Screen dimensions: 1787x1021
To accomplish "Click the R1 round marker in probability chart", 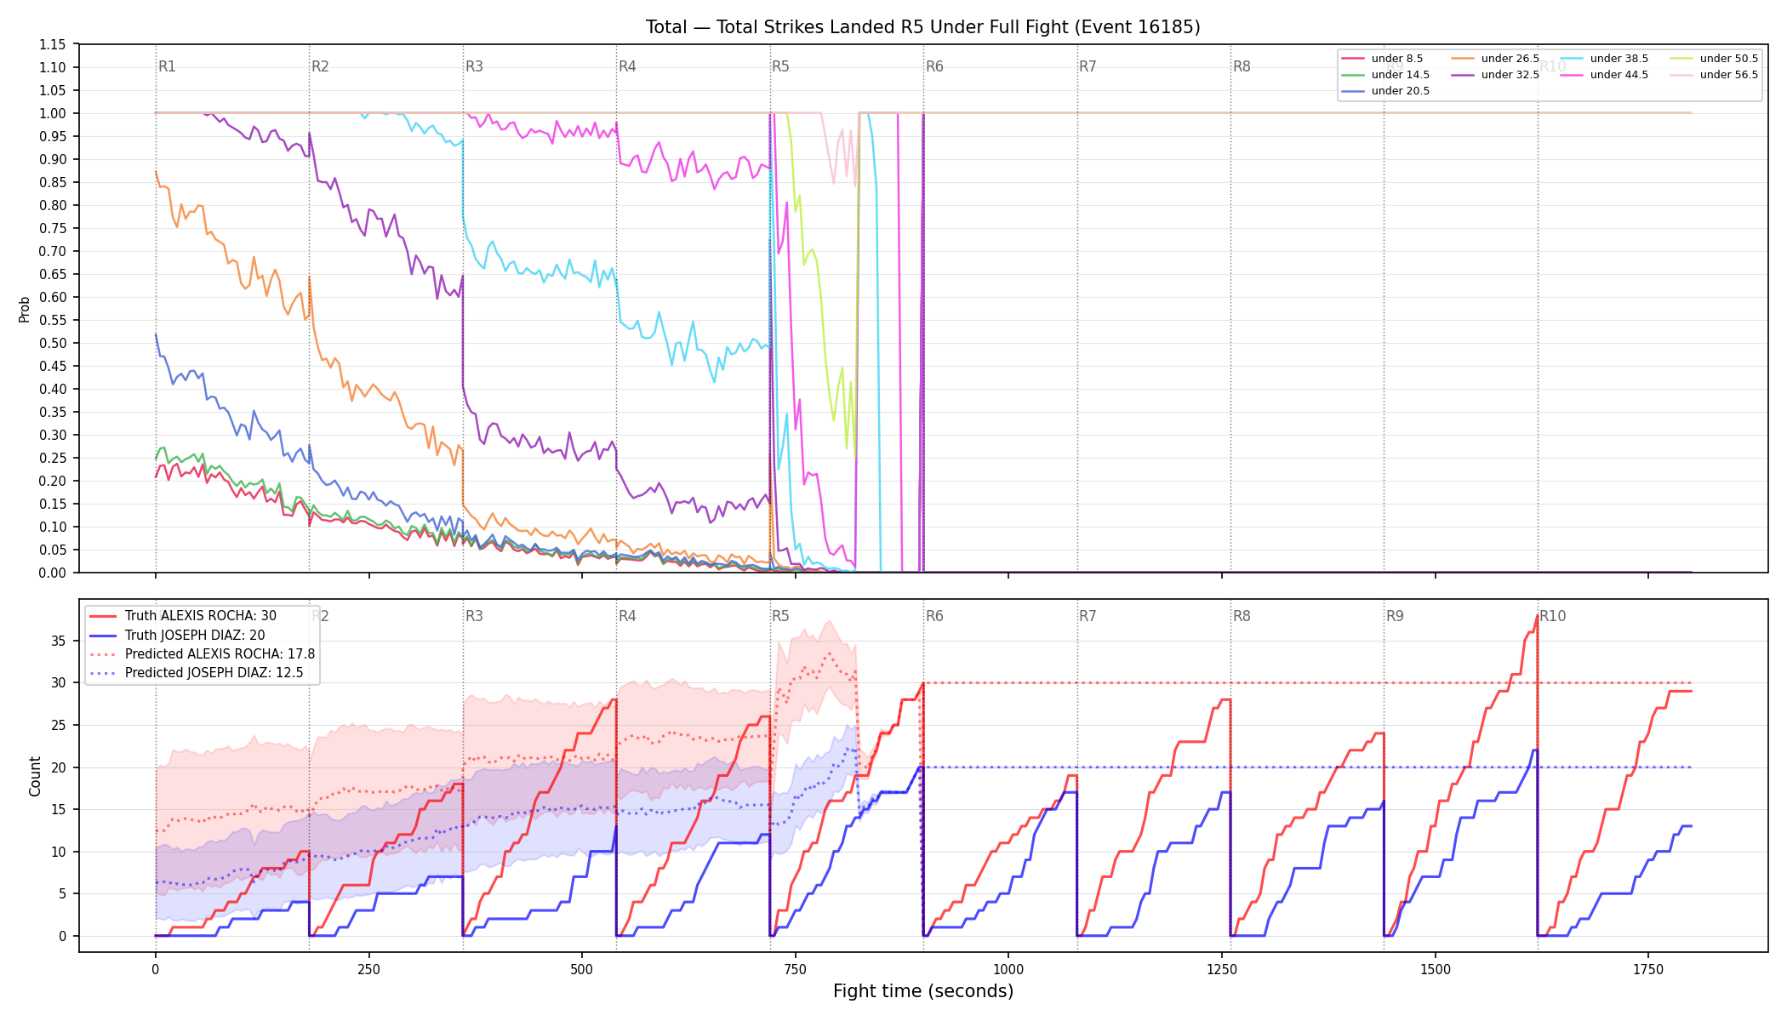I will 167,66.
